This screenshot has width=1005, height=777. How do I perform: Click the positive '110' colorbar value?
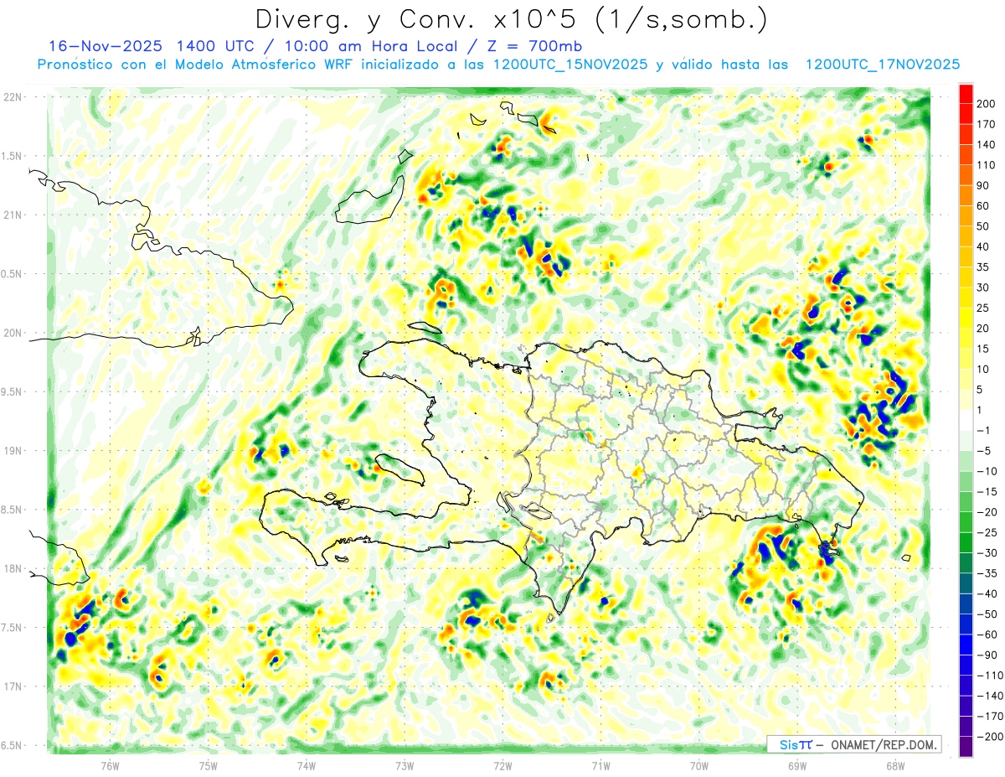tap(987, 165)
